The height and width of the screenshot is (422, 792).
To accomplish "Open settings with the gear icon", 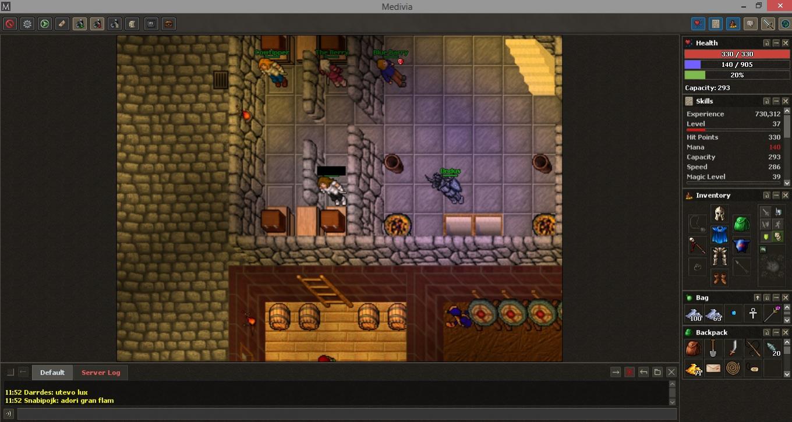I will coord(27,24).
